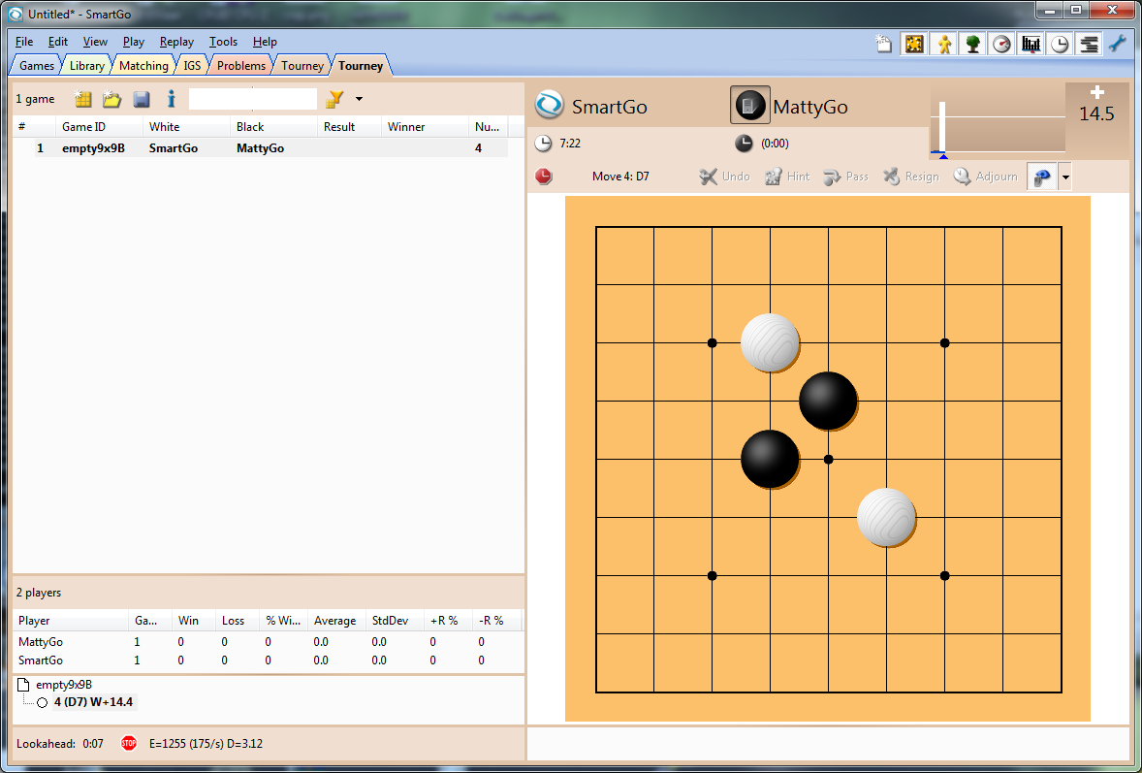The width and height of the screenshot is (1142, 773).
Task: Switch to the Games tab
Action: 37,66
